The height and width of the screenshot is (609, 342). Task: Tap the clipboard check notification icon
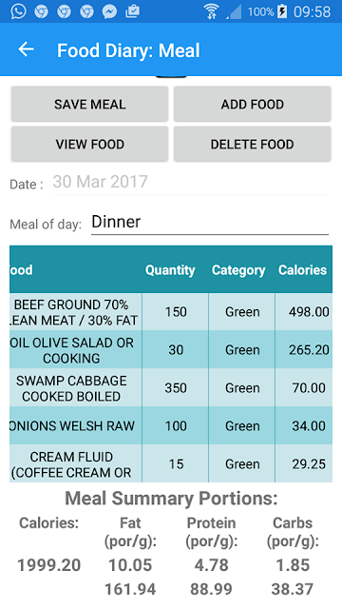click(133, 11)
